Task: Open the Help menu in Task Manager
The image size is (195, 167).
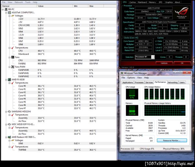Action: click(146, 78)
